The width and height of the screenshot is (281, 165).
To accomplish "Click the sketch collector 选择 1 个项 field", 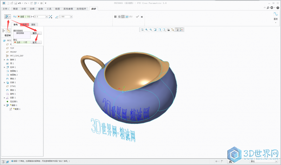I will pos(22,42).
